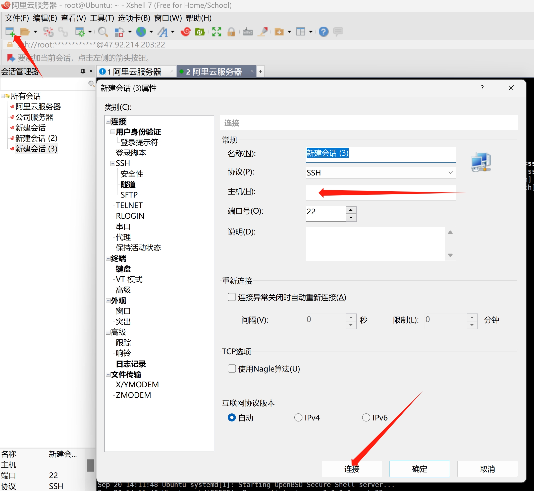This screenshot has width=534, height=491.
Task: Click the magnifier find icon in the toolbar
Action: click(x=102, y=32)
